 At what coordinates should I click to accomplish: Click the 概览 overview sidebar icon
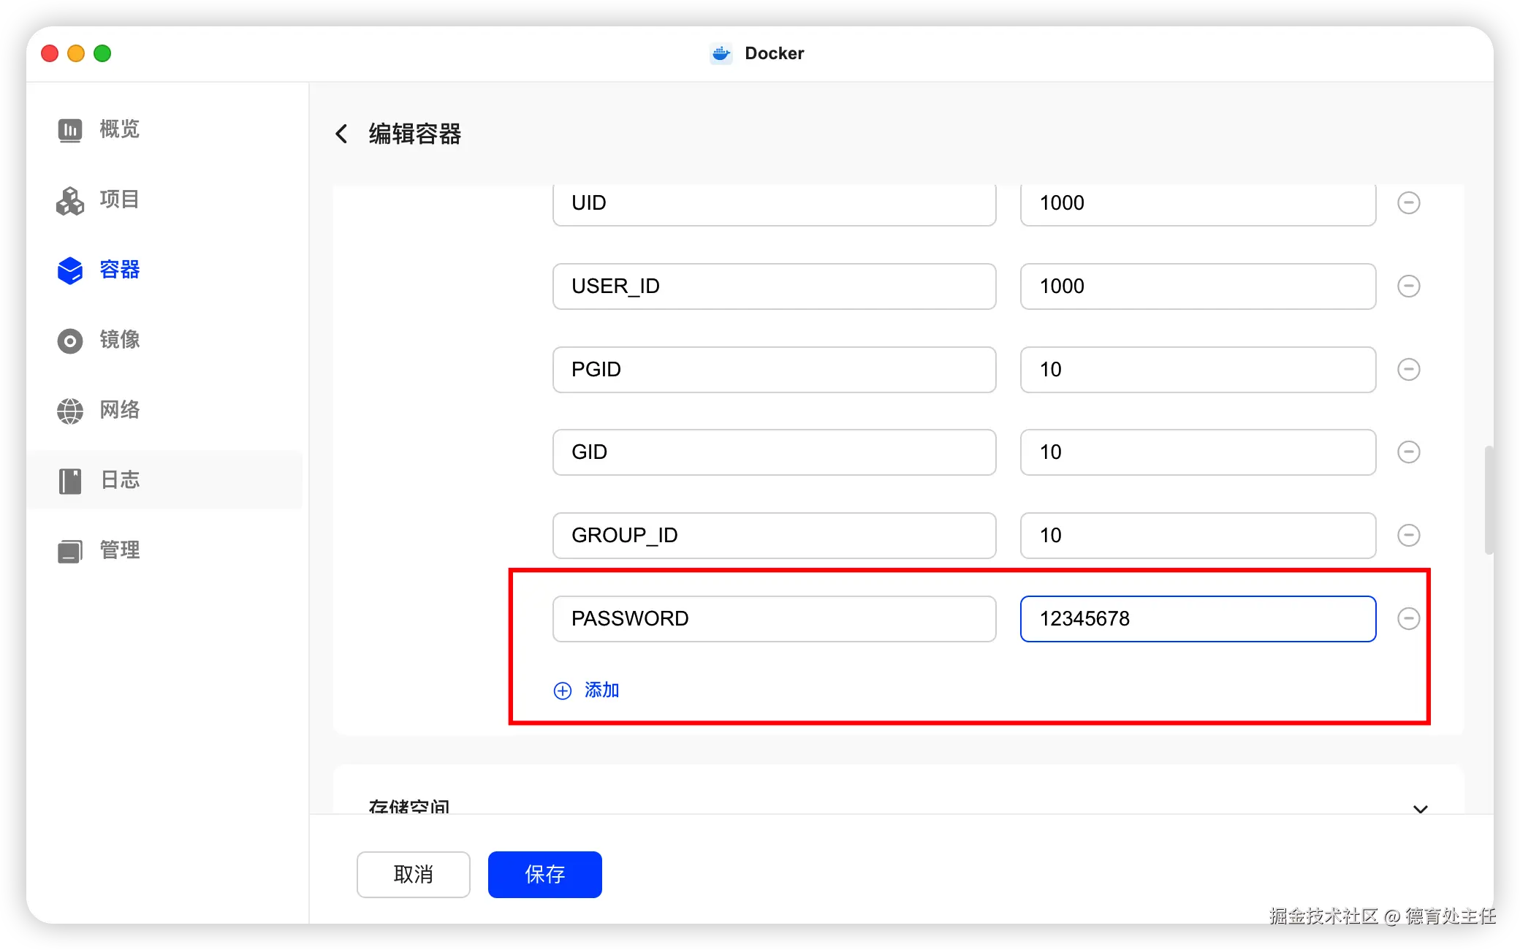[x=70, y=130]
